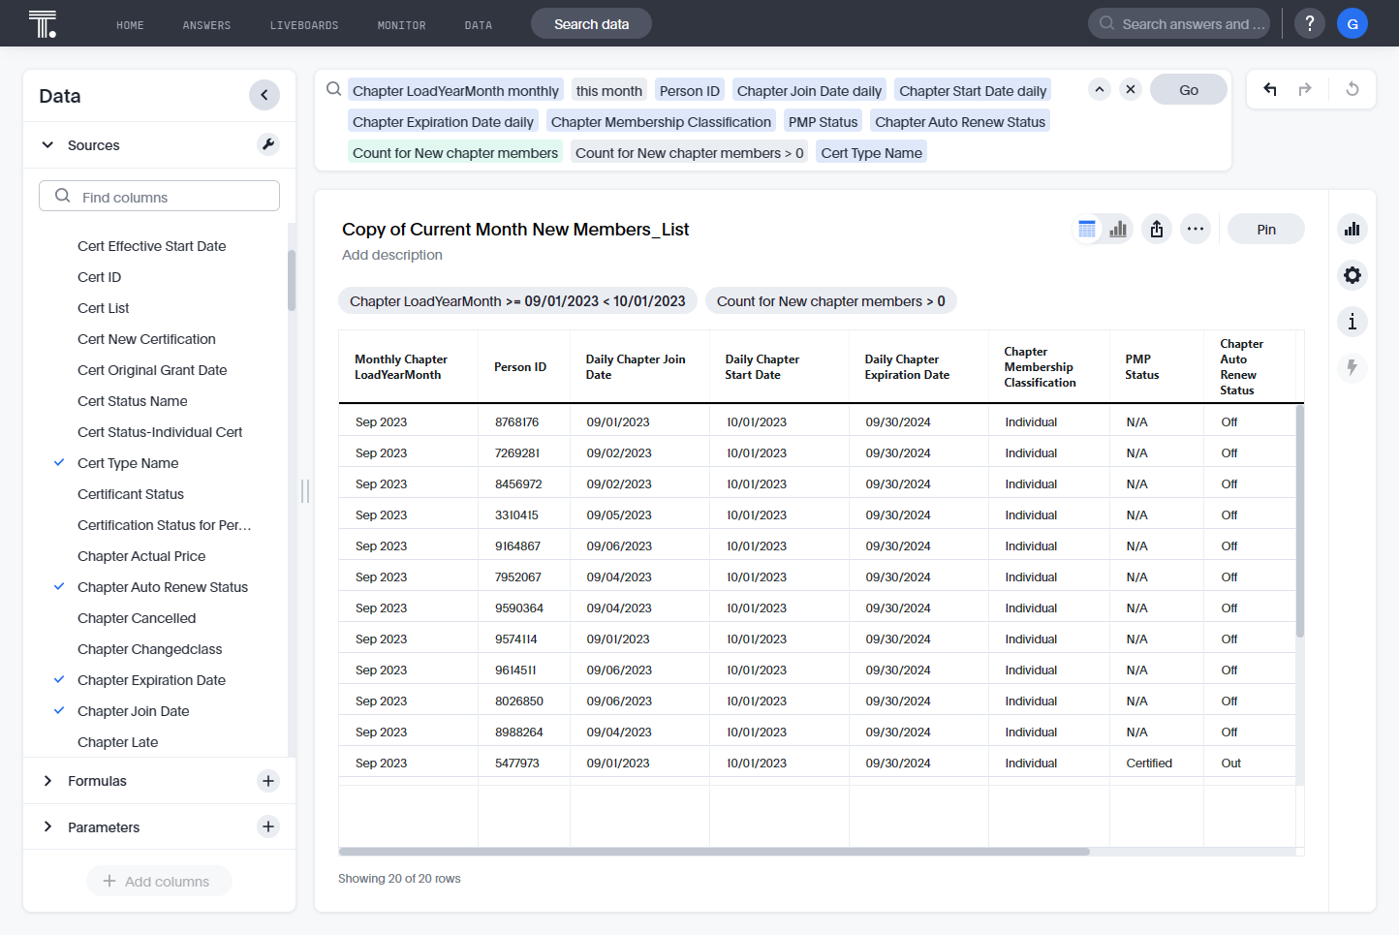
Task: Open the settings gear sidebar icon
Action: point(1352,275)
